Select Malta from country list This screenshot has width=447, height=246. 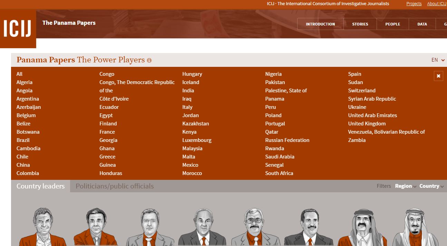pos(189,157)
